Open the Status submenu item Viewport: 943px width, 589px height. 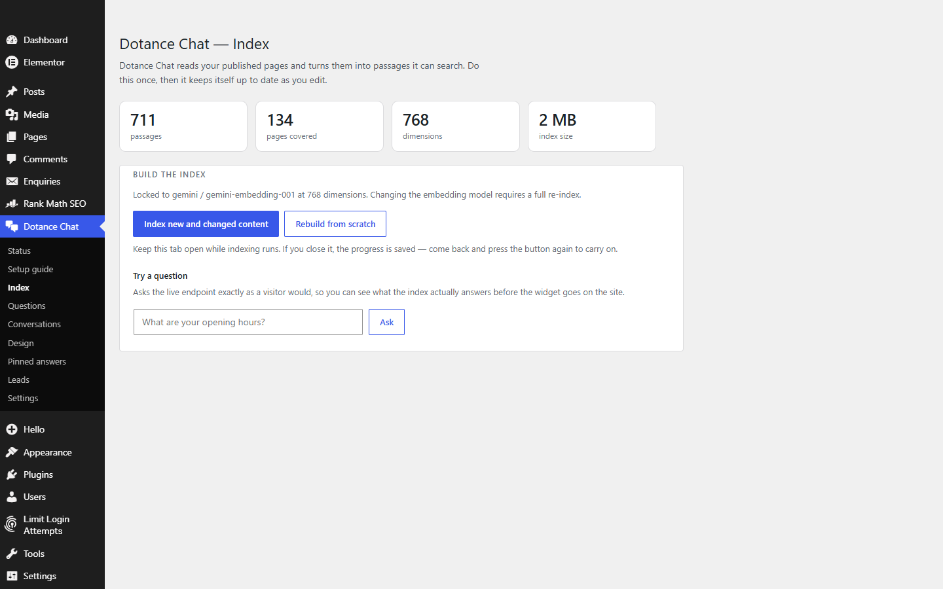click(x=19, y=251)
